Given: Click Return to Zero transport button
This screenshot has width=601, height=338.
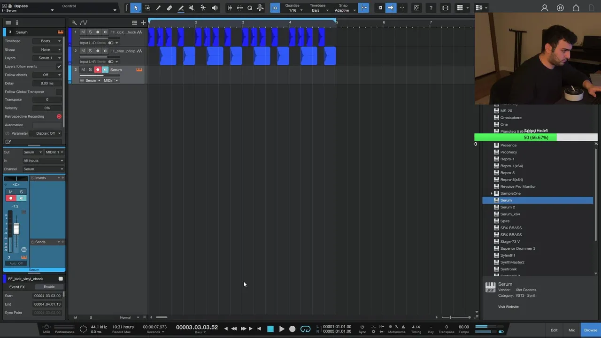Looking at the screenshot, I should pos(259,329).
